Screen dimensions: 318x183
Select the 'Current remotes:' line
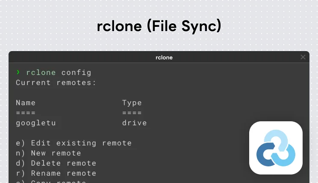coord(56,83)
